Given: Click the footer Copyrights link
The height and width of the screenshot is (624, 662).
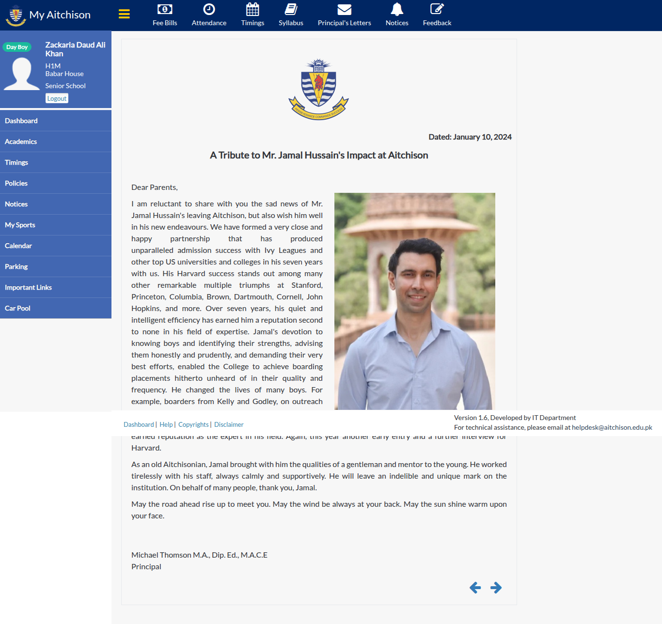Looking at the screenshot, I should (x=193, y=424).
